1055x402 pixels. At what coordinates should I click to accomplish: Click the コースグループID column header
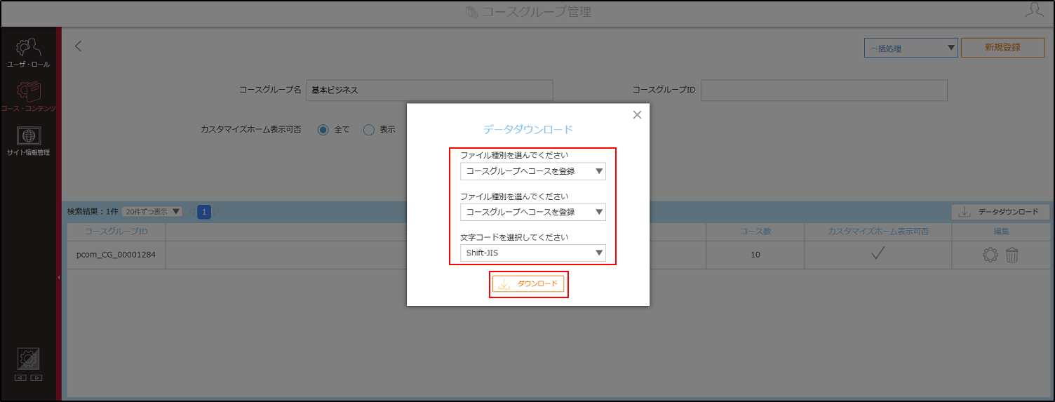(x=116, y=232)
